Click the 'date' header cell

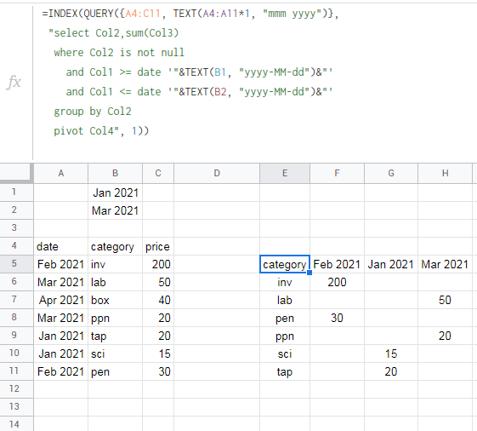coord(61,246)
